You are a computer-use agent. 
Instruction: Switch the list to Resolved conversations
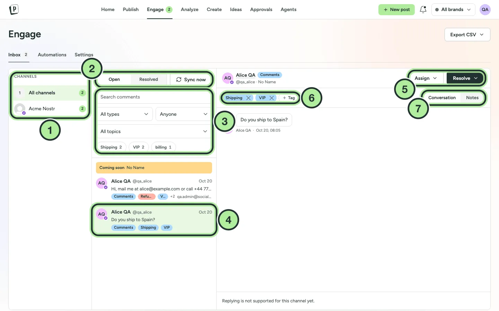pos(149,79)
